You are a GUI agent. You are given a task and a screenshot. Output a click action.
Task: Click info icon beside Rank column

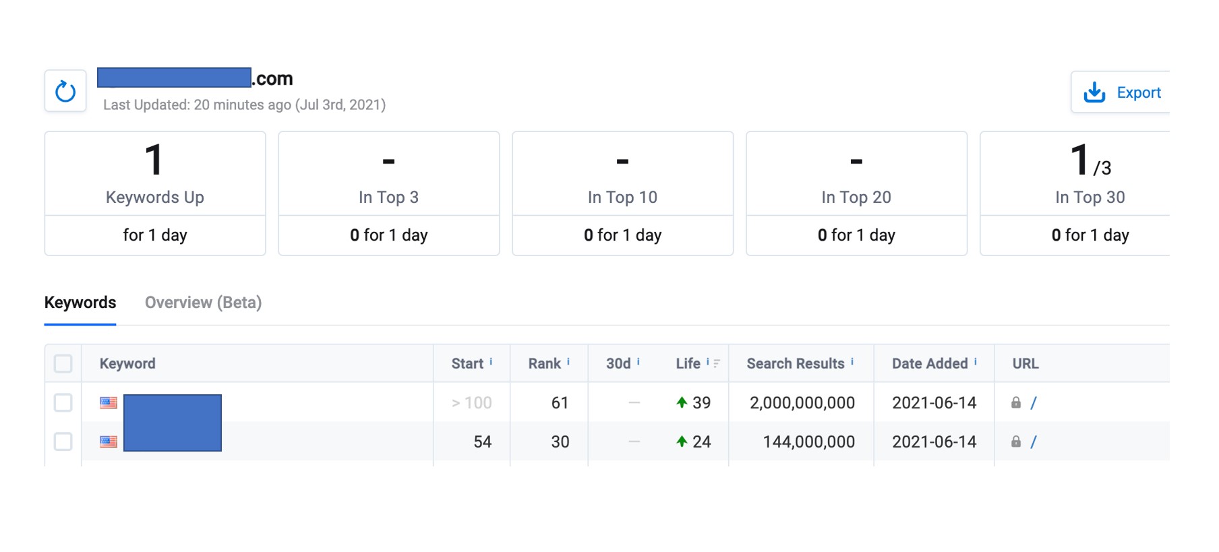[x=568, y=361]
